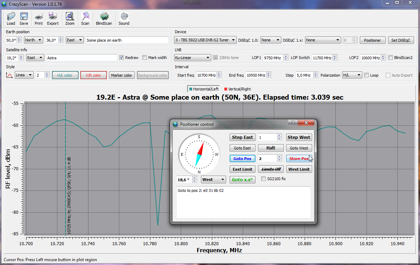Click the Export toolbar icon
This screenshot has width=420, height=265.
[53, 18]
